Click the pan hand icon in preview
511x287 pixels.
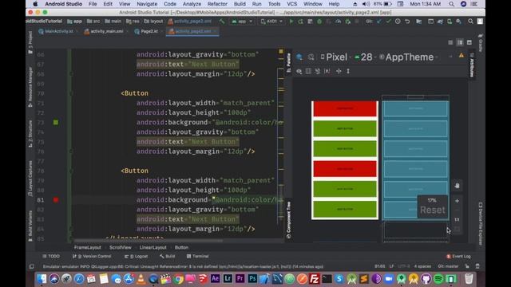click(x=457, y=186)
